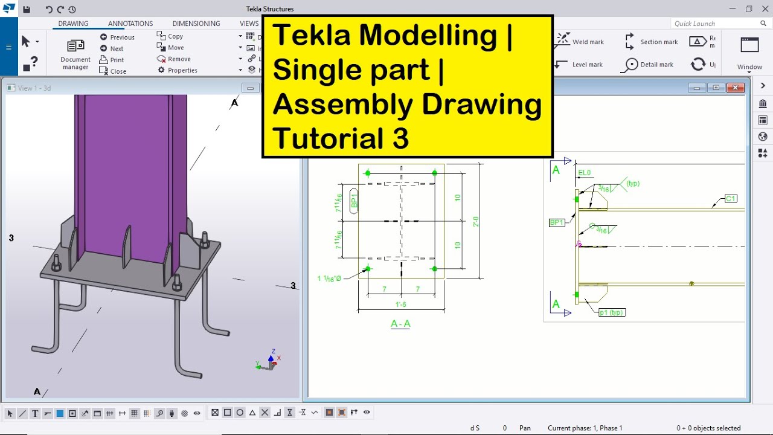Toggle the snapping toolbar eye visibility
The image size is (773, 435).
point(367,413)
